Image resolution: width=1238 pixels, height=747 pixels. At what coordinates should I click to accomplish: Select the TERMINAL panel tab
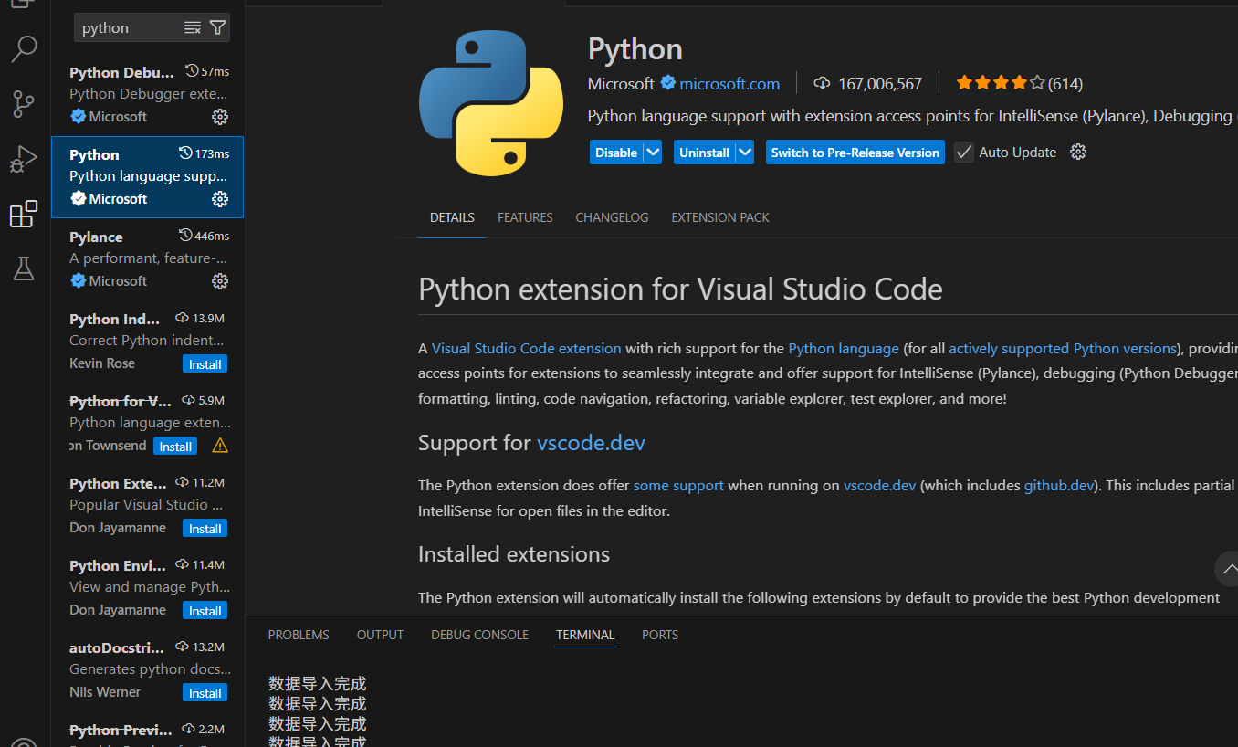(x=585, y=635)
